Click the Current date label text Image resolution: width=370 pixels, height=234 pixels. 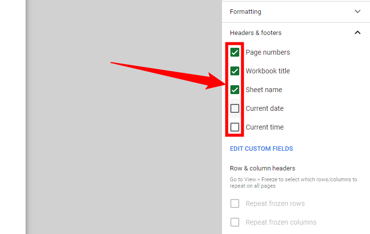point(264,108)
